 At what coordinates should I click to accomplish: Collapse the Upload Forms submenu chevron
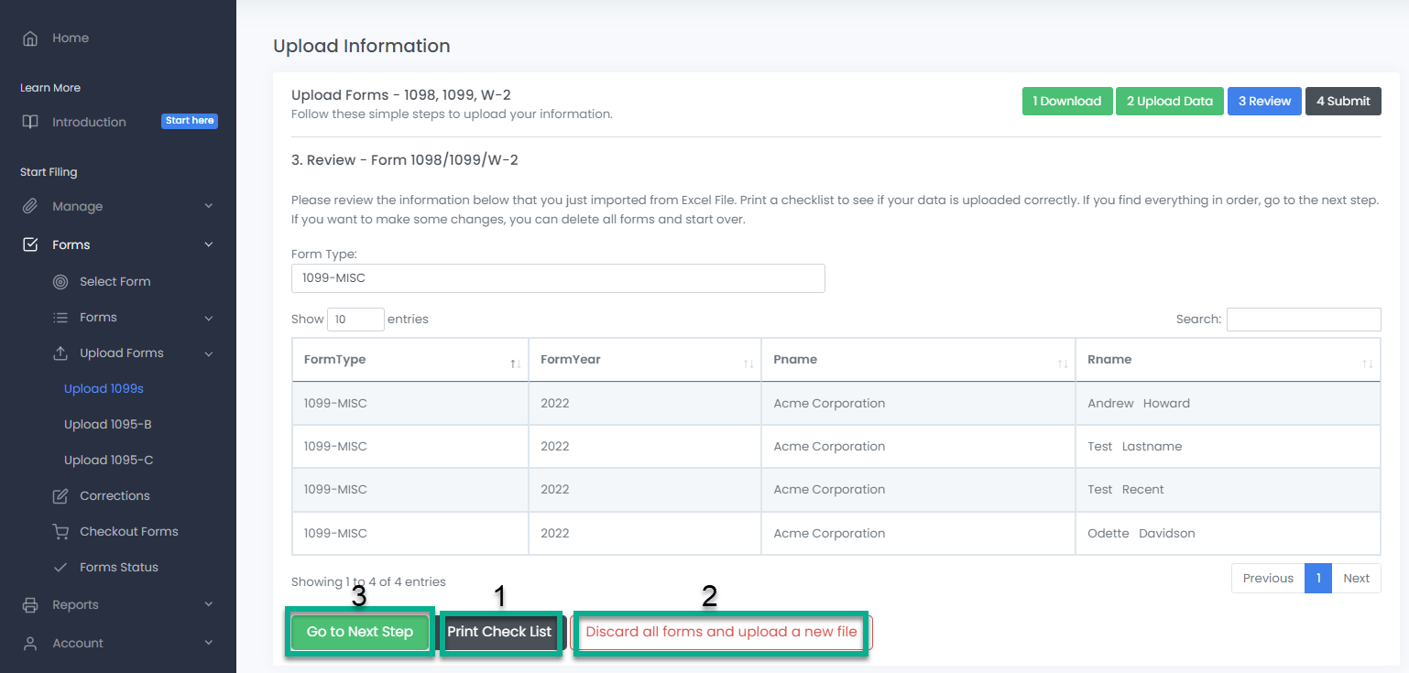(209, 353)
